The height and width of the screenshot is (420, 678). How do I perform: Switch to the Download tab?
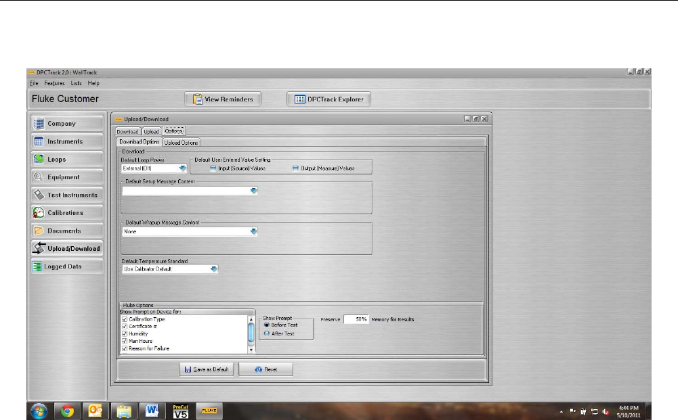127,132
